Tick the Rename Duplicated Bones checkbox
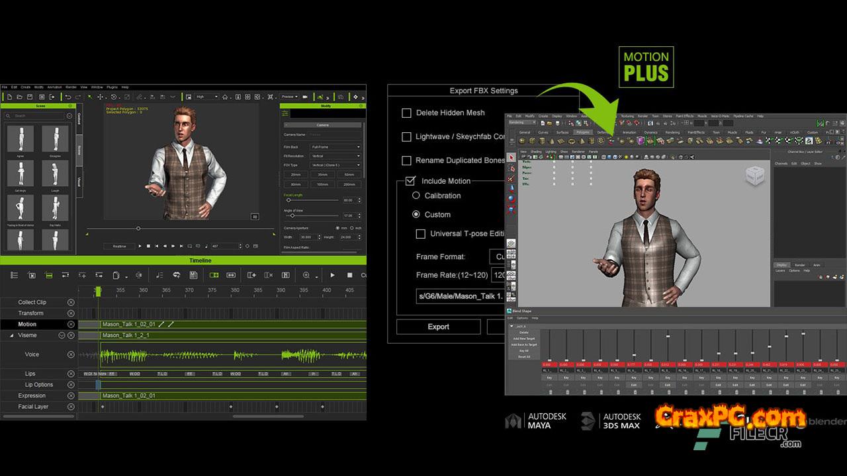Image resolution: width=847 pixels, height=476 pixels. coord(407,161)
